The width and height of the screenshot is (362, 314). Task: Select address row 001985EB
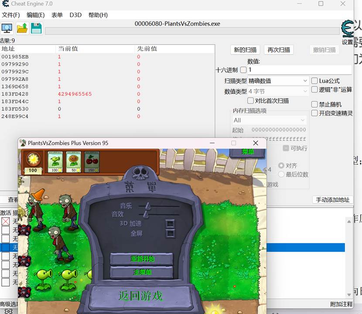pyautogui.click(x=107, y=57)
